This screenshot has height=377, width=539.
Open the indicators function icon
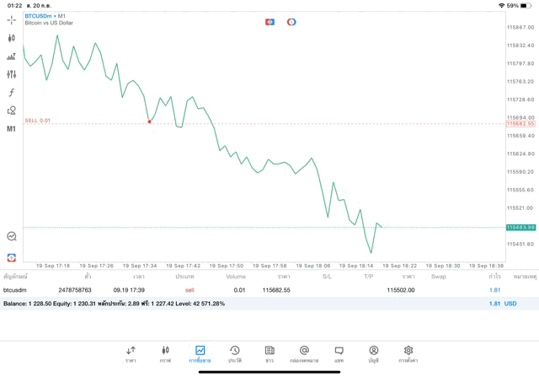pyautogui.click(x=11, y=93)
